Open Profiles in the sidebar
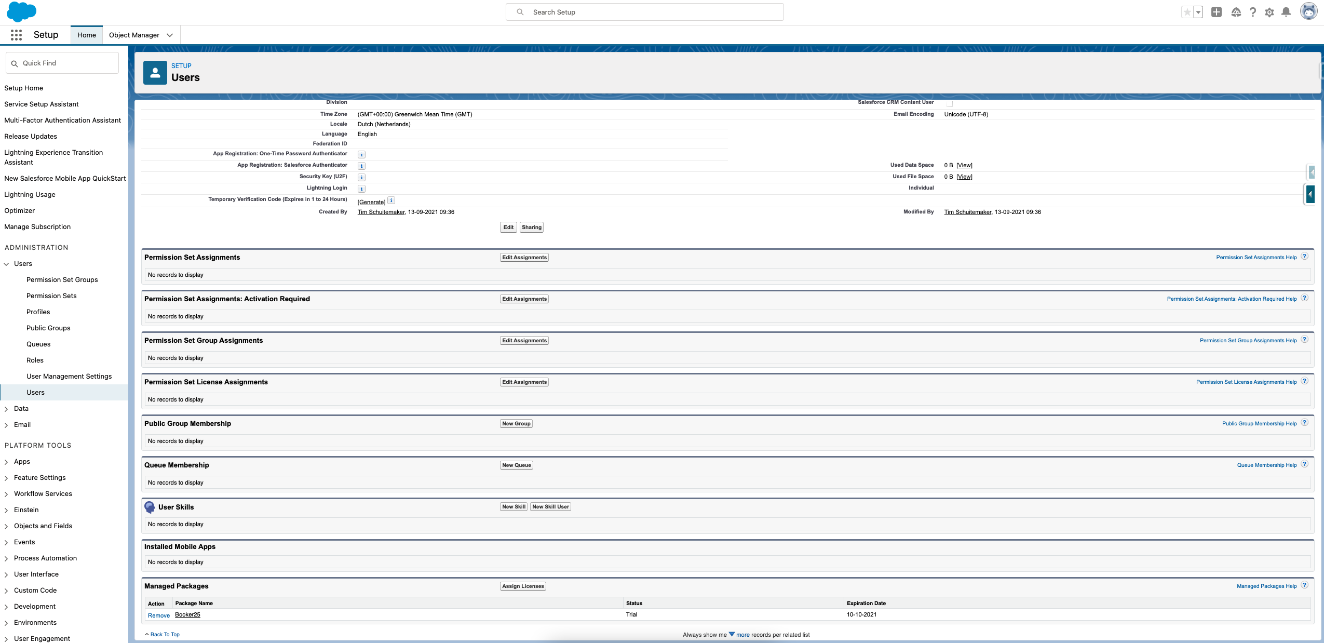1324x643 pixels. (x=38, y=312)
